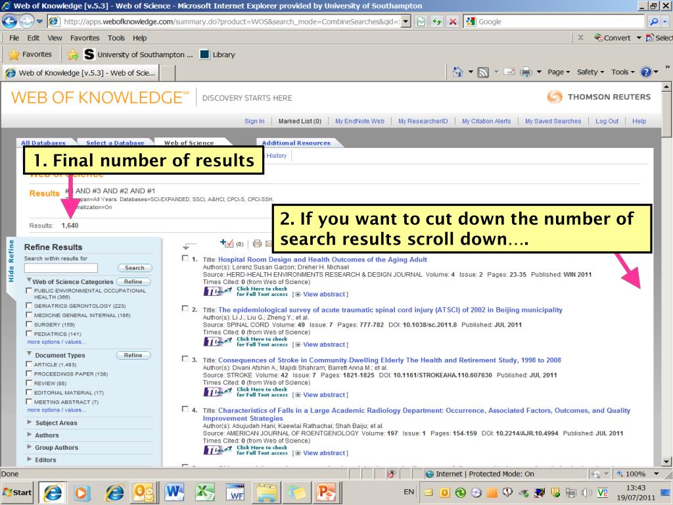Click the Compatibility View icon
Viewport: 673px width, 505px height.
coord(421,22)
